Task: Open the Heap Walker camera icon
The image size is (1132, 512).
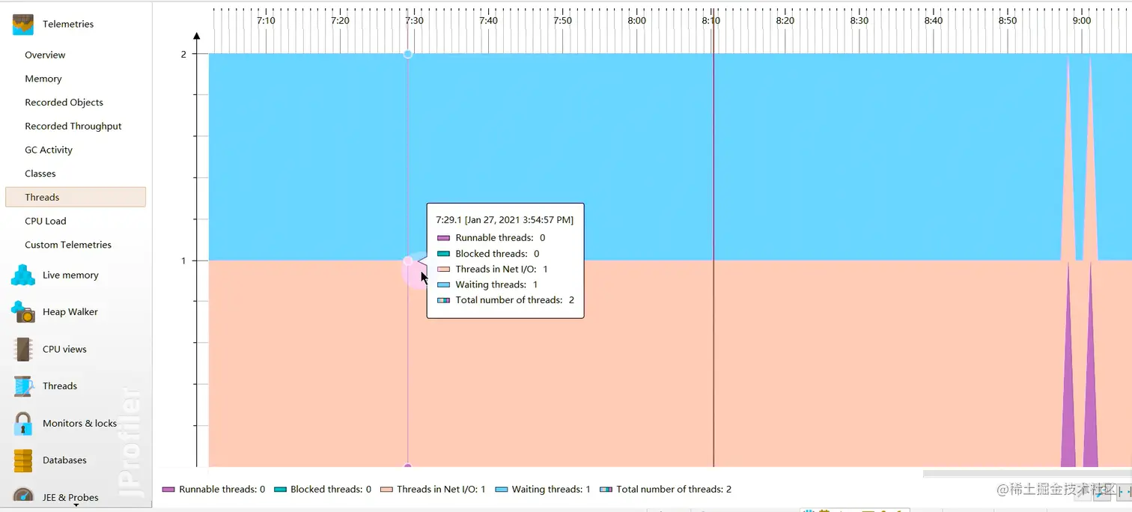Action: tap(23, 312)
